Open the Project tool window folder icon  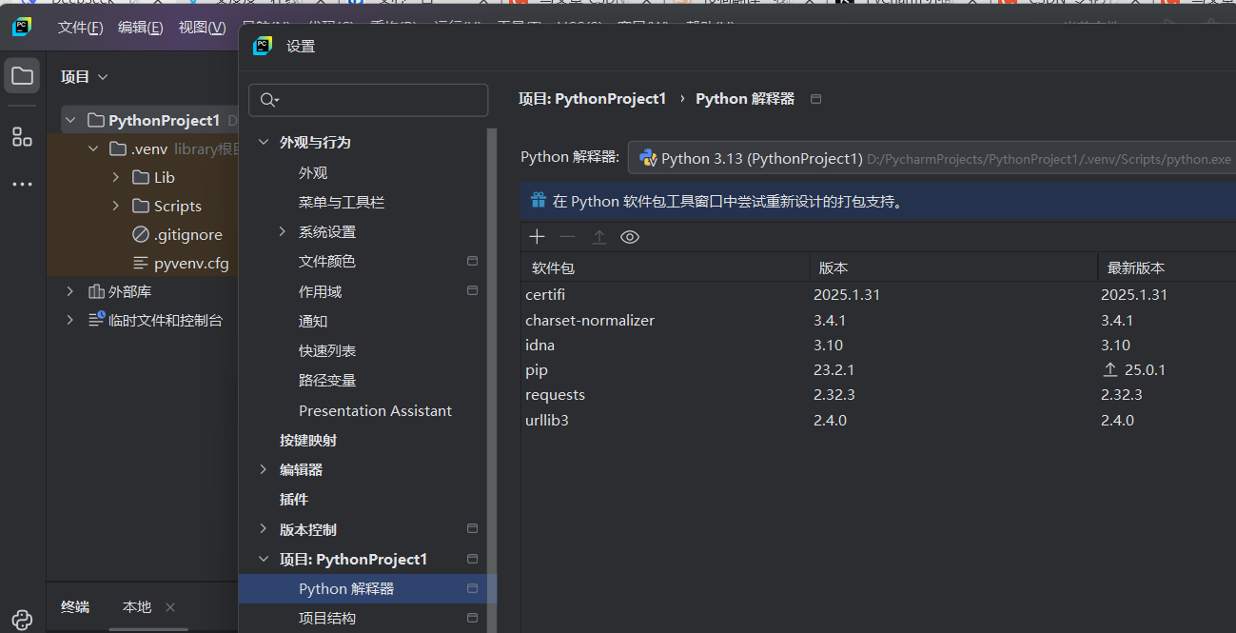tap(22, 75)
